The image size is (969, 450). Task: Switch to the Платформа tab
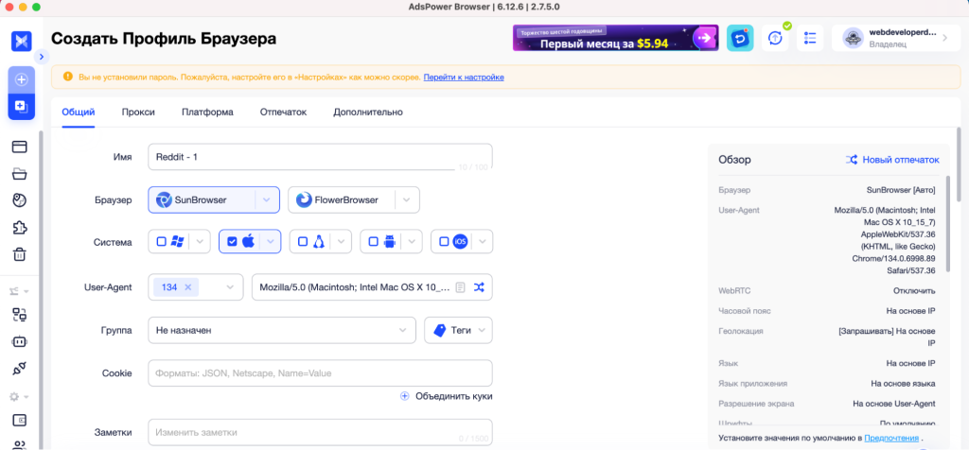point(207,112)
